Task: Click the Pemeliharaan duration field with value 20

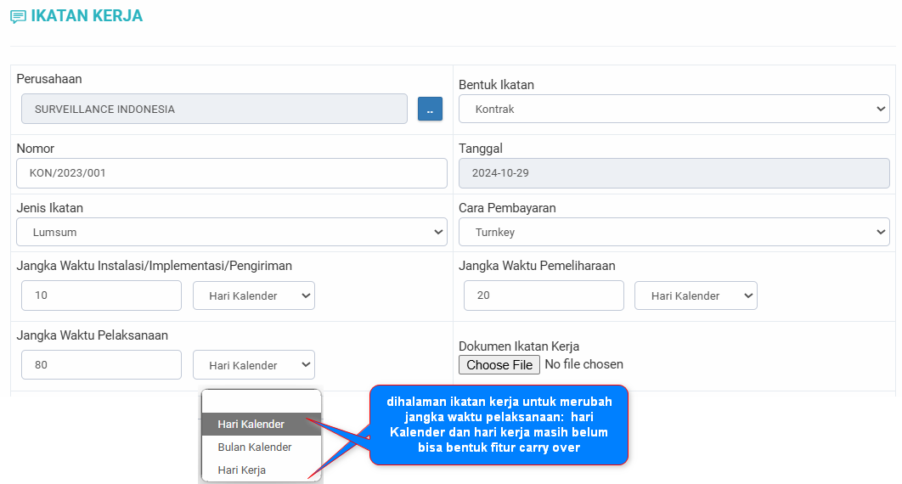Action: click(x=544, y=295)
